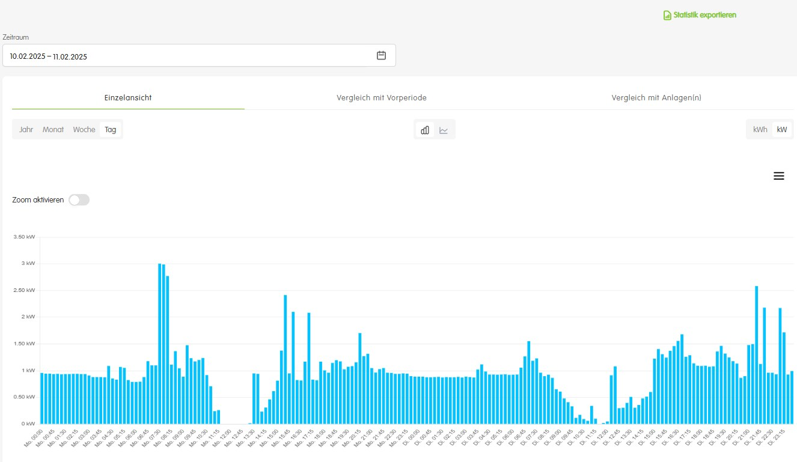Open the calendar date picker icon

(381, 55)
